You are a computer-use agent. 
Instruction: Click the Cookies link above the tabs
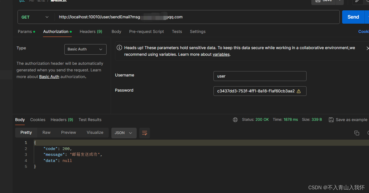(x=363, y=32)
